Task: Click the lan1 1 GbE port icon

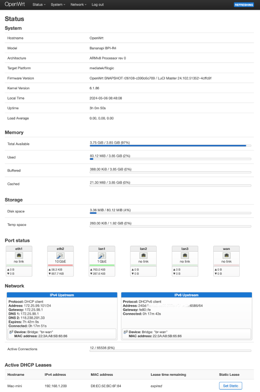Action: coord(102,256)
